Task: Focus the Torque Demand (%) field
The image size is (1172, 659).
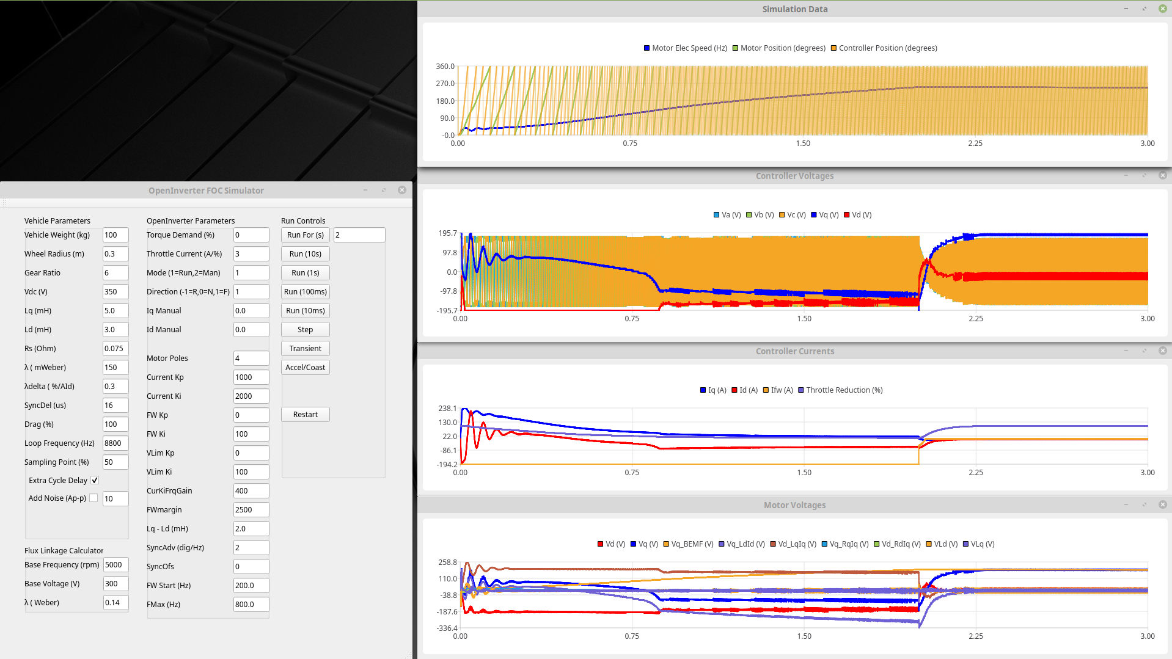Action: (x=251, y=235)
